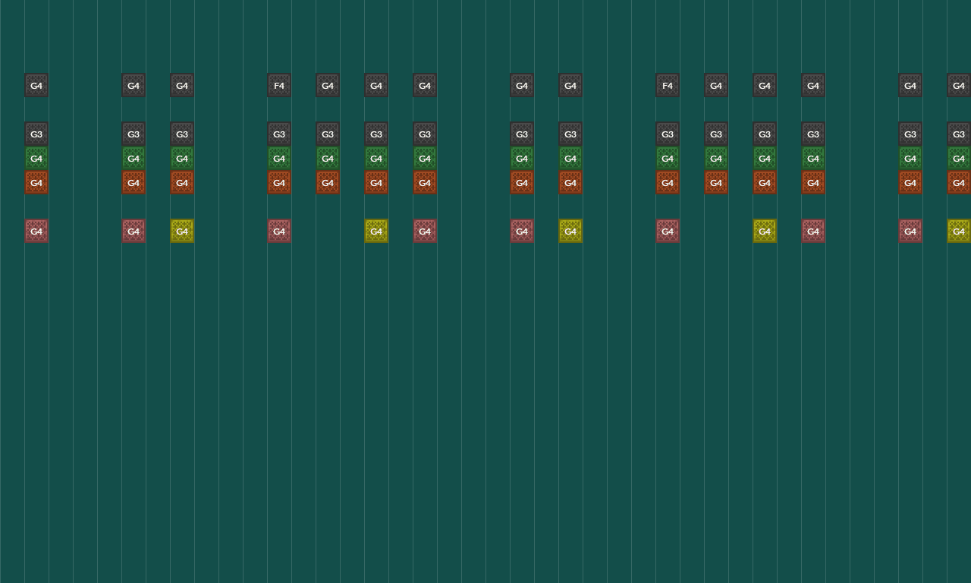Click the orange G4 note in the leftmost column
Image resolution: width=971 pixels, height=583 pixels.
click(x=36, y=182)
